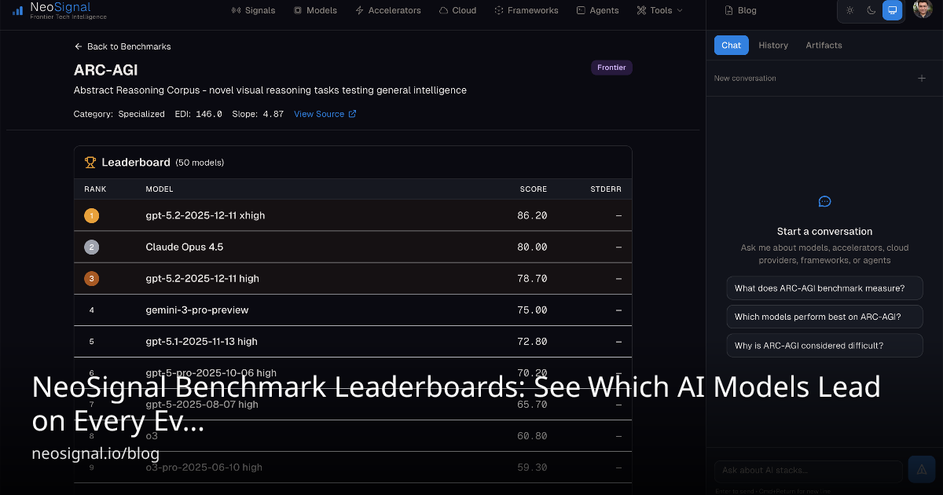Go Back to Benchmarks
The height and width of the screenshot is (495, 943).
[123, 46]
